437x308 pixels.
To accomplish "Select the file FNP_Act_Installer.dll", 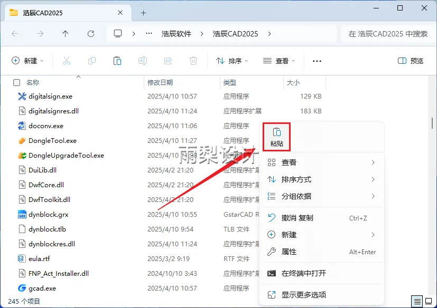I will click(x=59, y=274).
